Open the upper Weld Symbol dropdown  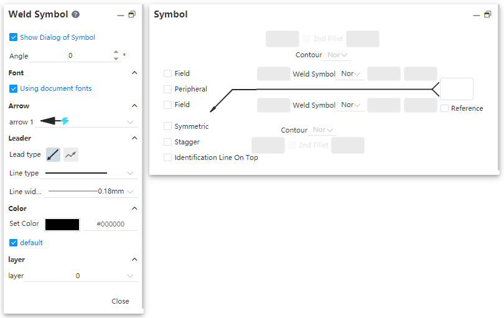pyautogui.click(x=350, y=73)
